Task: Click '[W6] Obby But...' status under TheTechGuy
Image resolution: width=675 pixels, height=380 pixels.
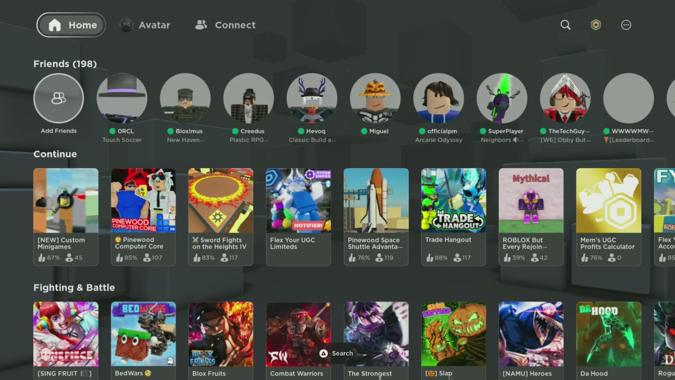Action: click(565, 140)
